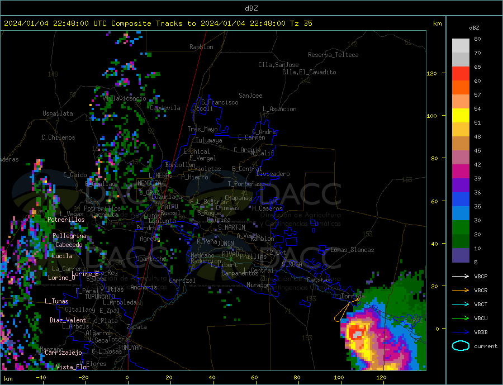
Task: Click the 'Tz 35' threshold text
Action: [x=301, y=23]
